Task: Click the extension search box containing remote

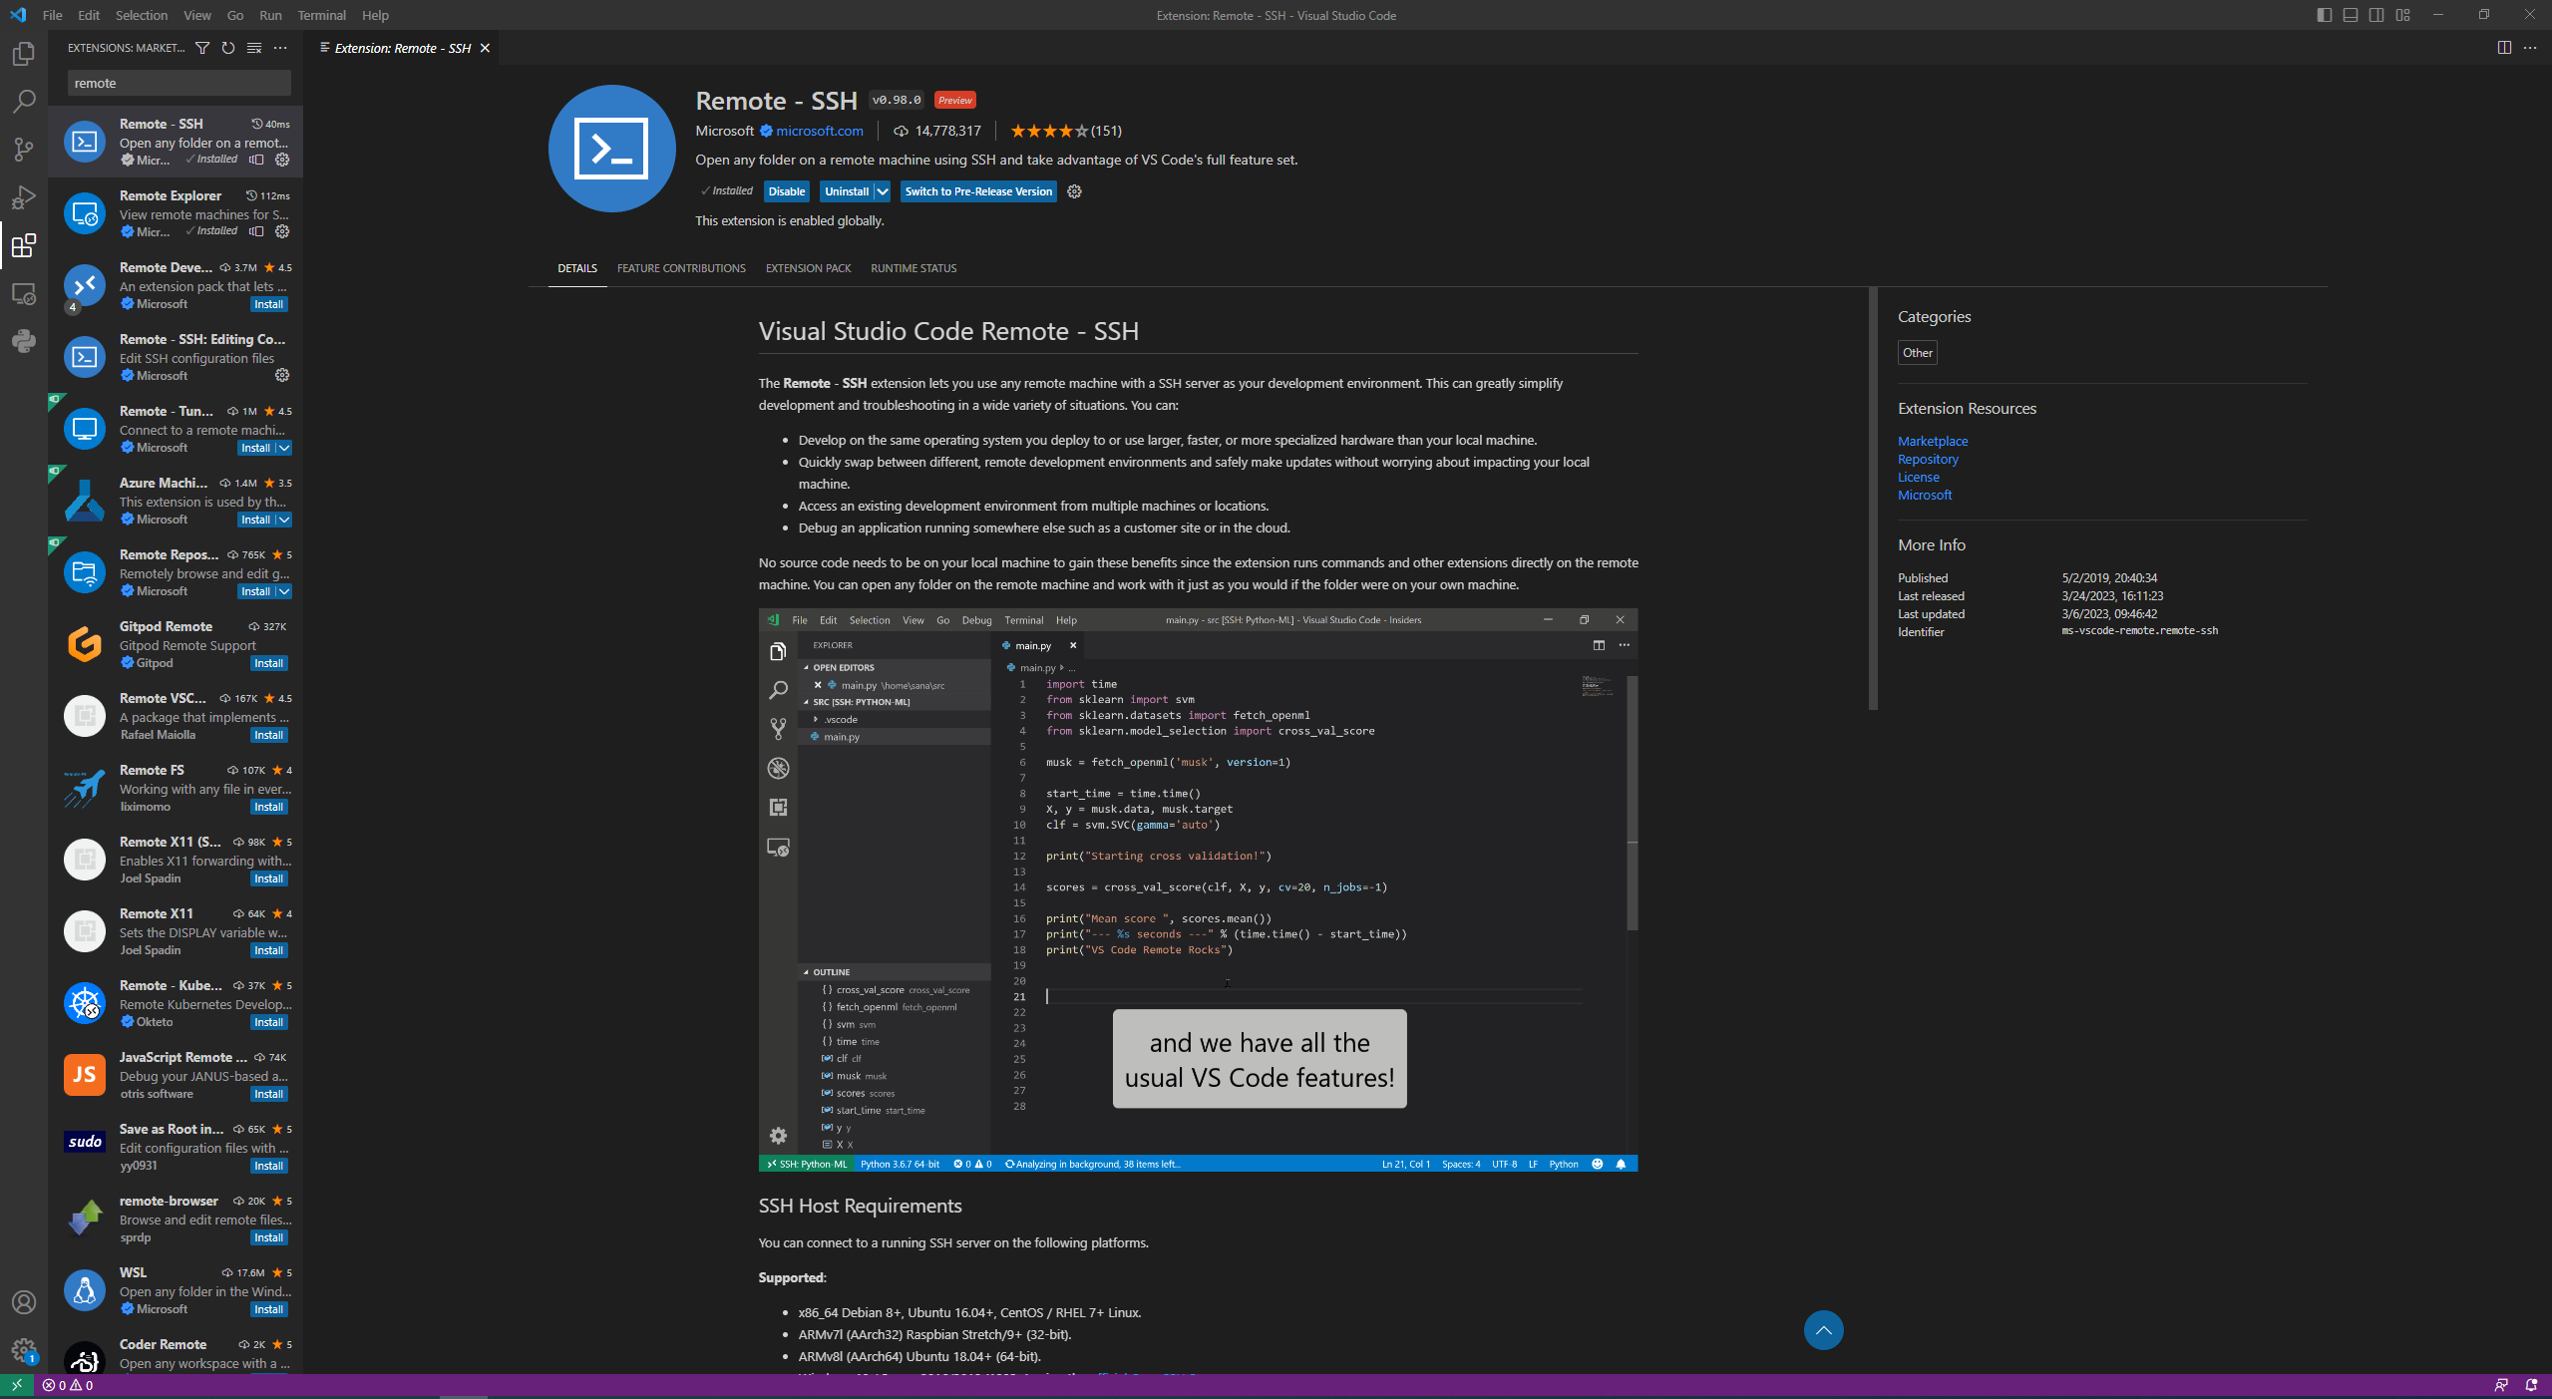Action: [x=180, y=83]
